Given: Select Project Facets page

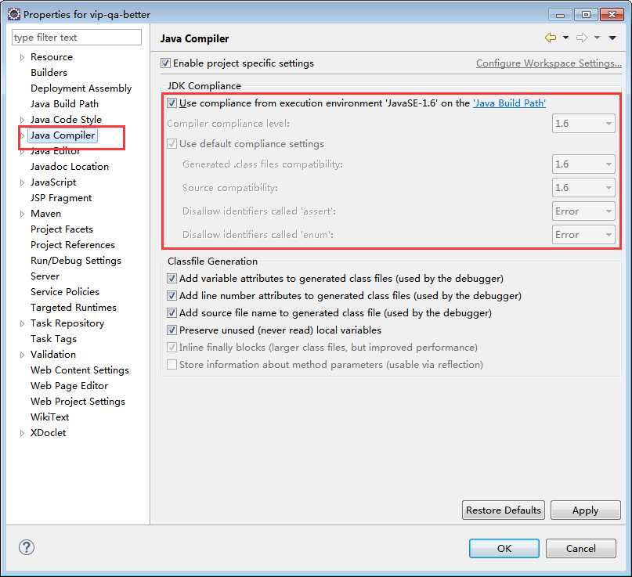Looking at the screenshot, I should click(62, 229).
